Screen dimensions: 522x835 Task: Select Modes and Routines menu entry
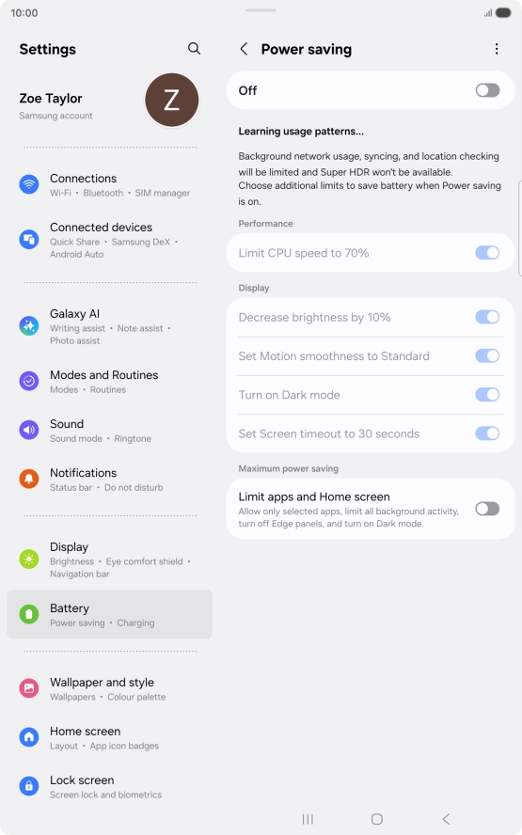point(109,381)
